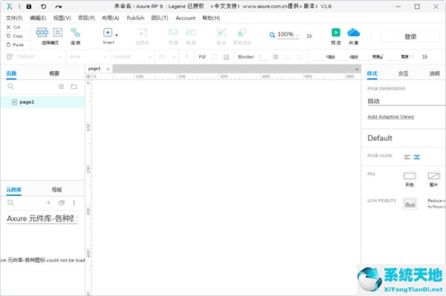Toggle the Low Fidelity image mode button
Screen dimensions: 446x296
point(410,204)
